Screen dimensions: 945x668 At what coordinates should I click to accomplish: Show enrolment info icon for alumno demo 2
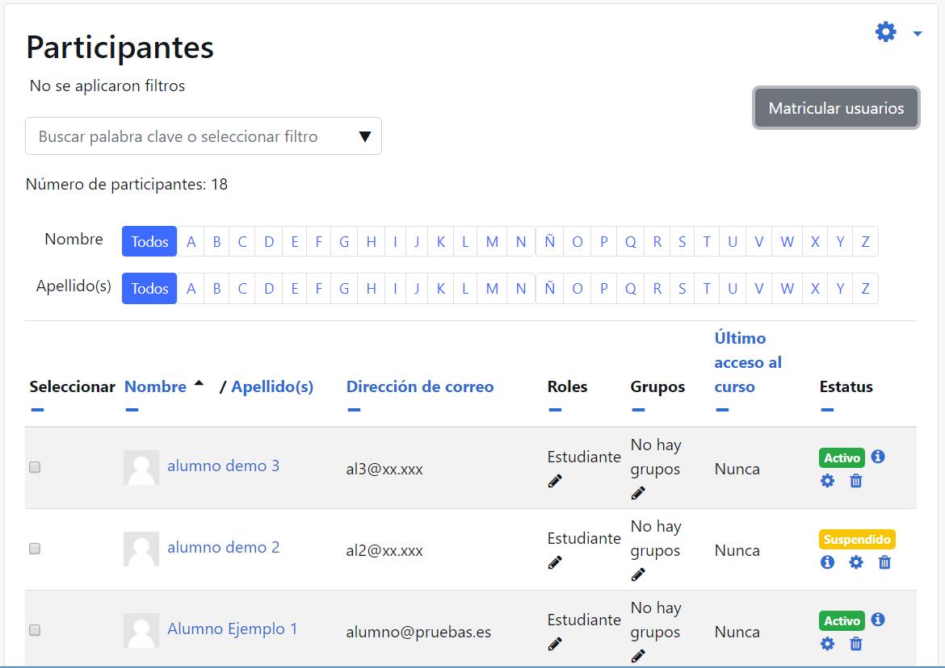(827, 562)
